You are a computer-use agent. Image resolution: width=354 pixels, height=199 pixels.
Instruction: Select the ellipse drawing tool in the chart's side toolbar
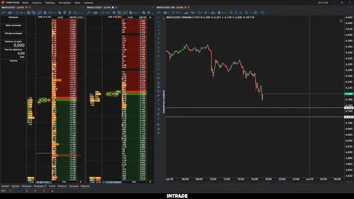coord(159,56)
